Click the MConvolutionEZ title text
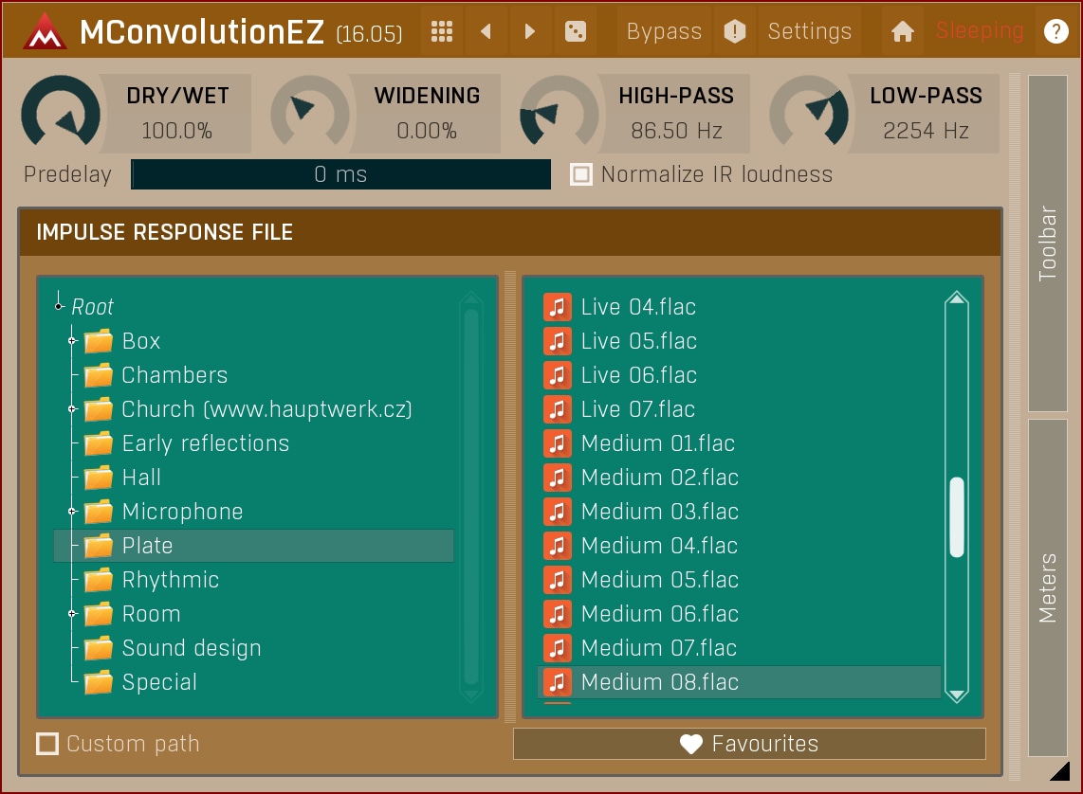 (x=202, y=31)
